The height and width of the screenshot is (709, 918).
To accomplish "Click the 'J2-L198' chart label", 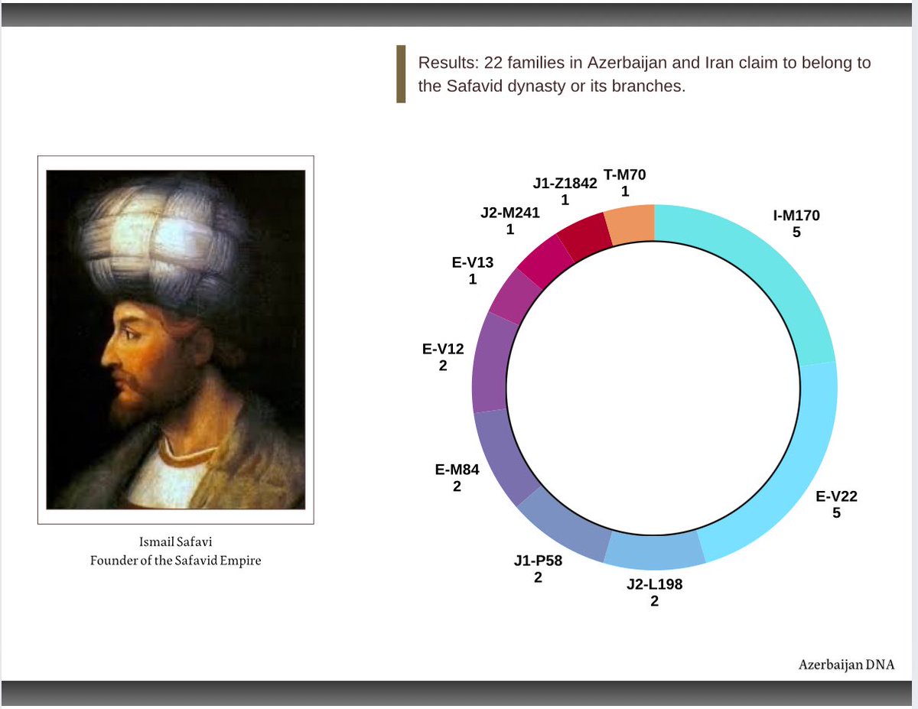I will click(x=654, y=585).
